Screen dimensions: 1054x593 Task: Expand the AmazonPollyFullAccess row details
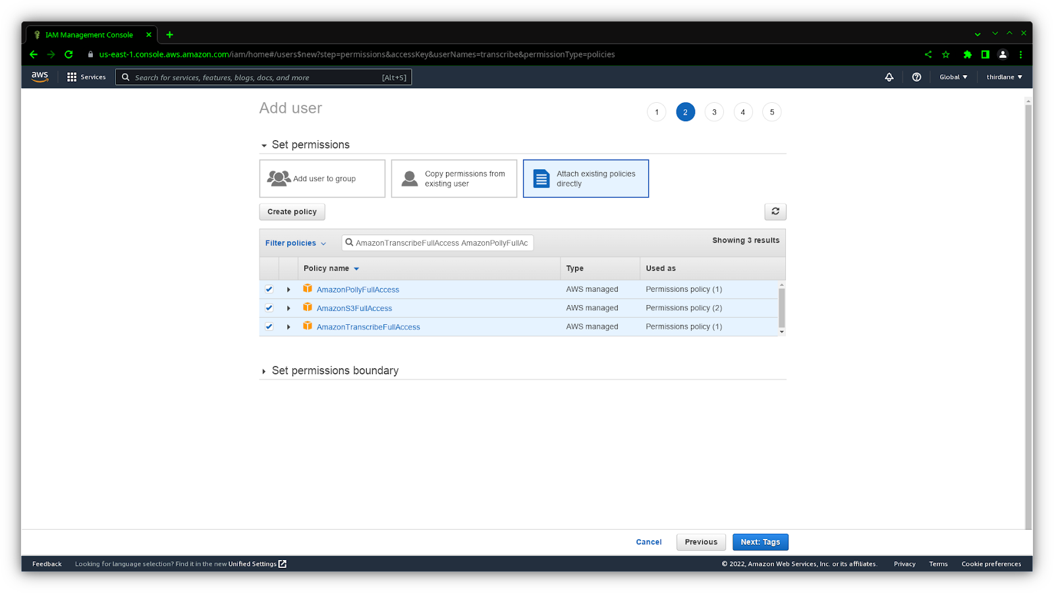tap(289, 289)
